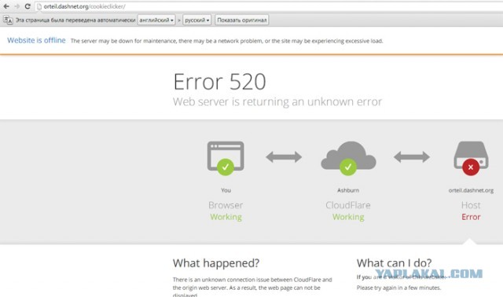Click the 'Host' label

471,205
